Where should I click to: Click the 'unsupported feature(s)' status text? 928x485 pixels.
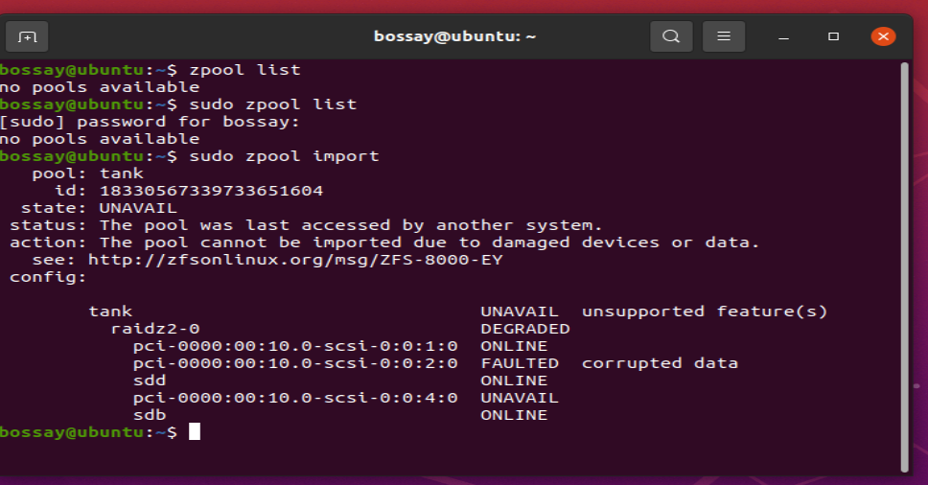click(x=705, y=312)
